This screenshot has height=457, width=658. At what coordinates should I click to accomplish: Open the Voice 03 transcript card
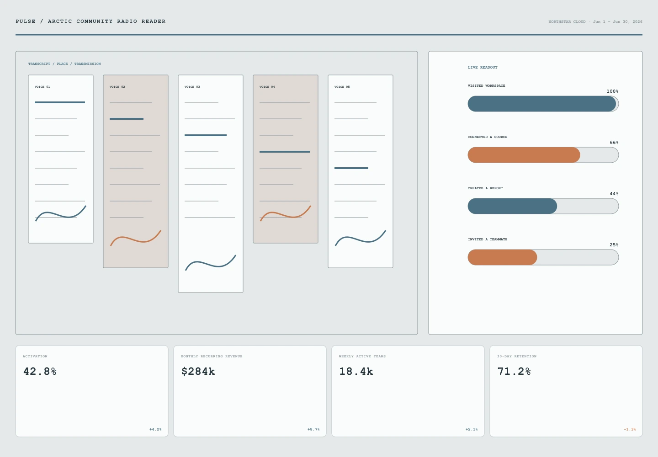point(211,184)
